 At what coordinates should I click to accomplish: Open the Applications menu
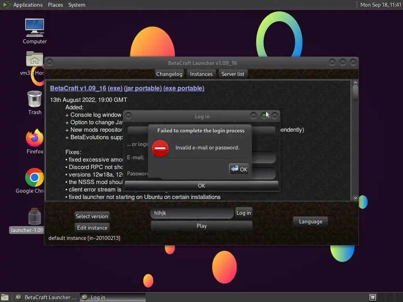(x=28, y=5)
